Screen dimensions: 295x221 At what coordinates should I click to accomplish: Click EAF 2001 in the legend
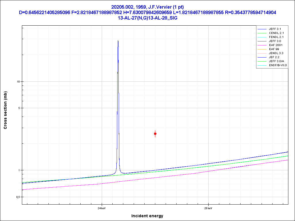[x=275, y=45]
